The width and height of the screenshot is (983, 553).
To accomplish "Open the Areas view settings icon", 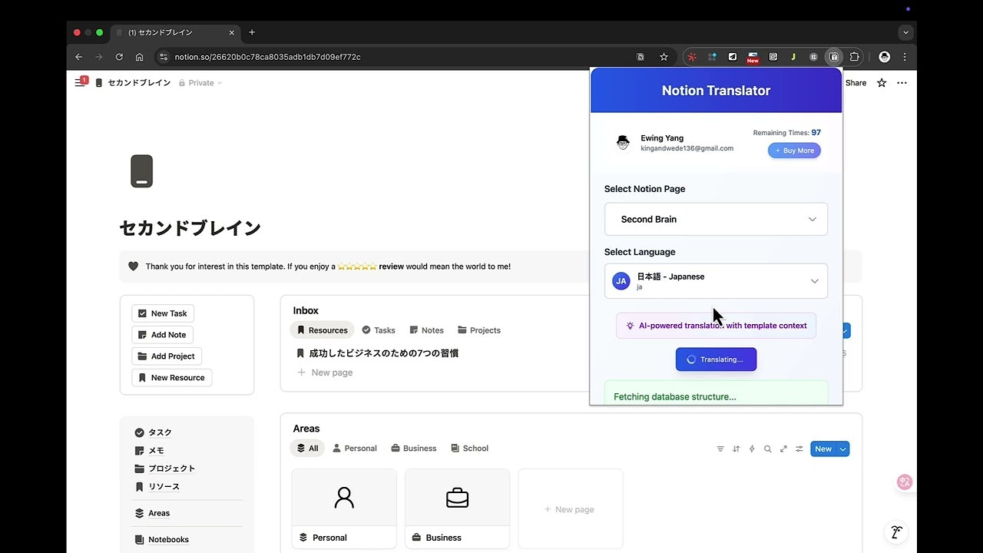I will (x=799, y=449).
